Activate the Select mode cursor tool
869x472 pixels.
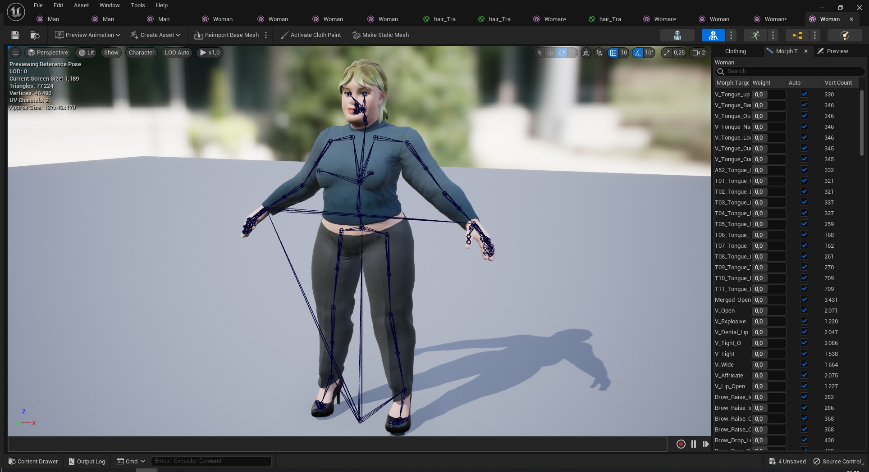pos(540,53)
